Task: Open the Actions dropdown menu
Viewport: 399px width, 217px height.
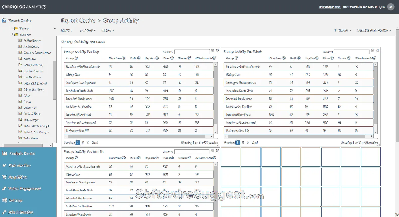Action: 88,30
